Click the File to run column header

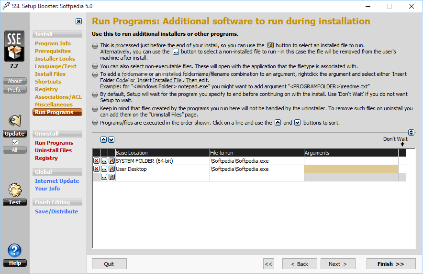coord(257,153)
